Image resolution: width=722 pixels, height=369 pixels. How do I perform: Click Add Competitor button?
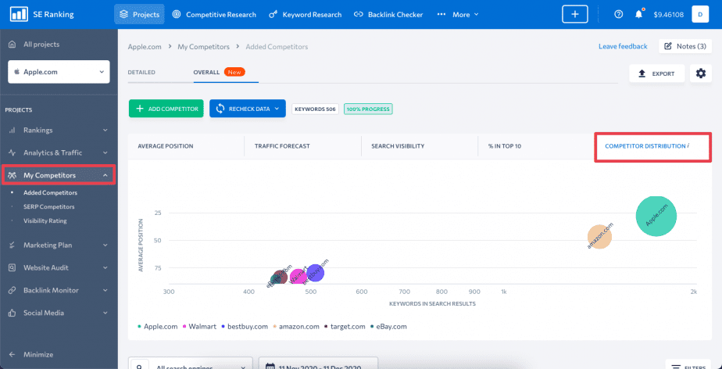coord(166,109)
